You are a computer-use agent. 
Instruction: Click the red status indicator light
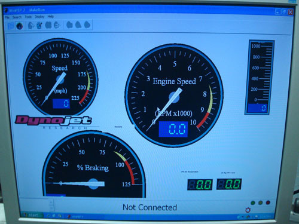click(268, 202)
